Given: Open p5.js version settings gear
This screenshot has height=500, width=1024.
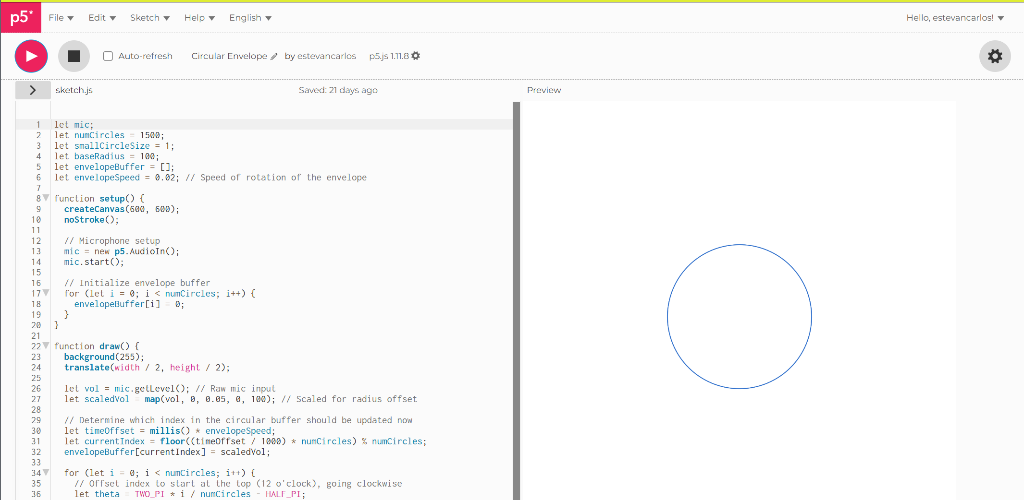Looking at the screenshot, I should pyautogui.click(x=416, y=56).
